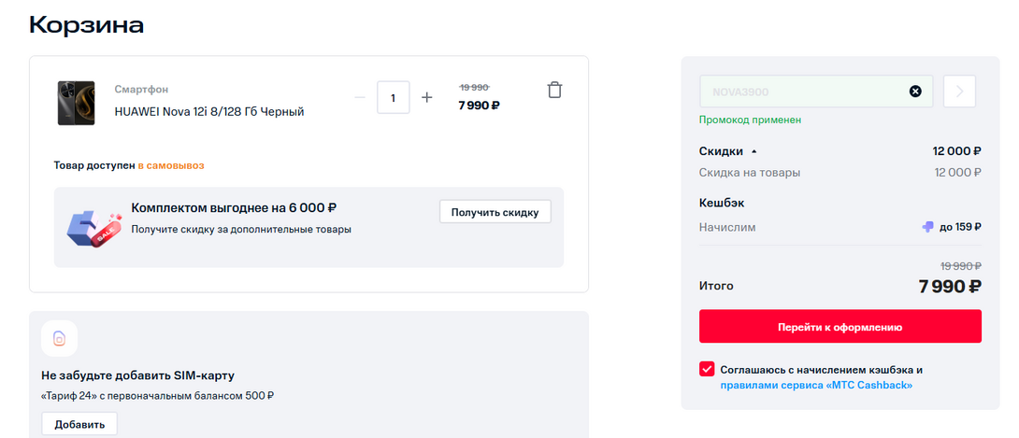Clear the NOVA3900 promo code

915,92
